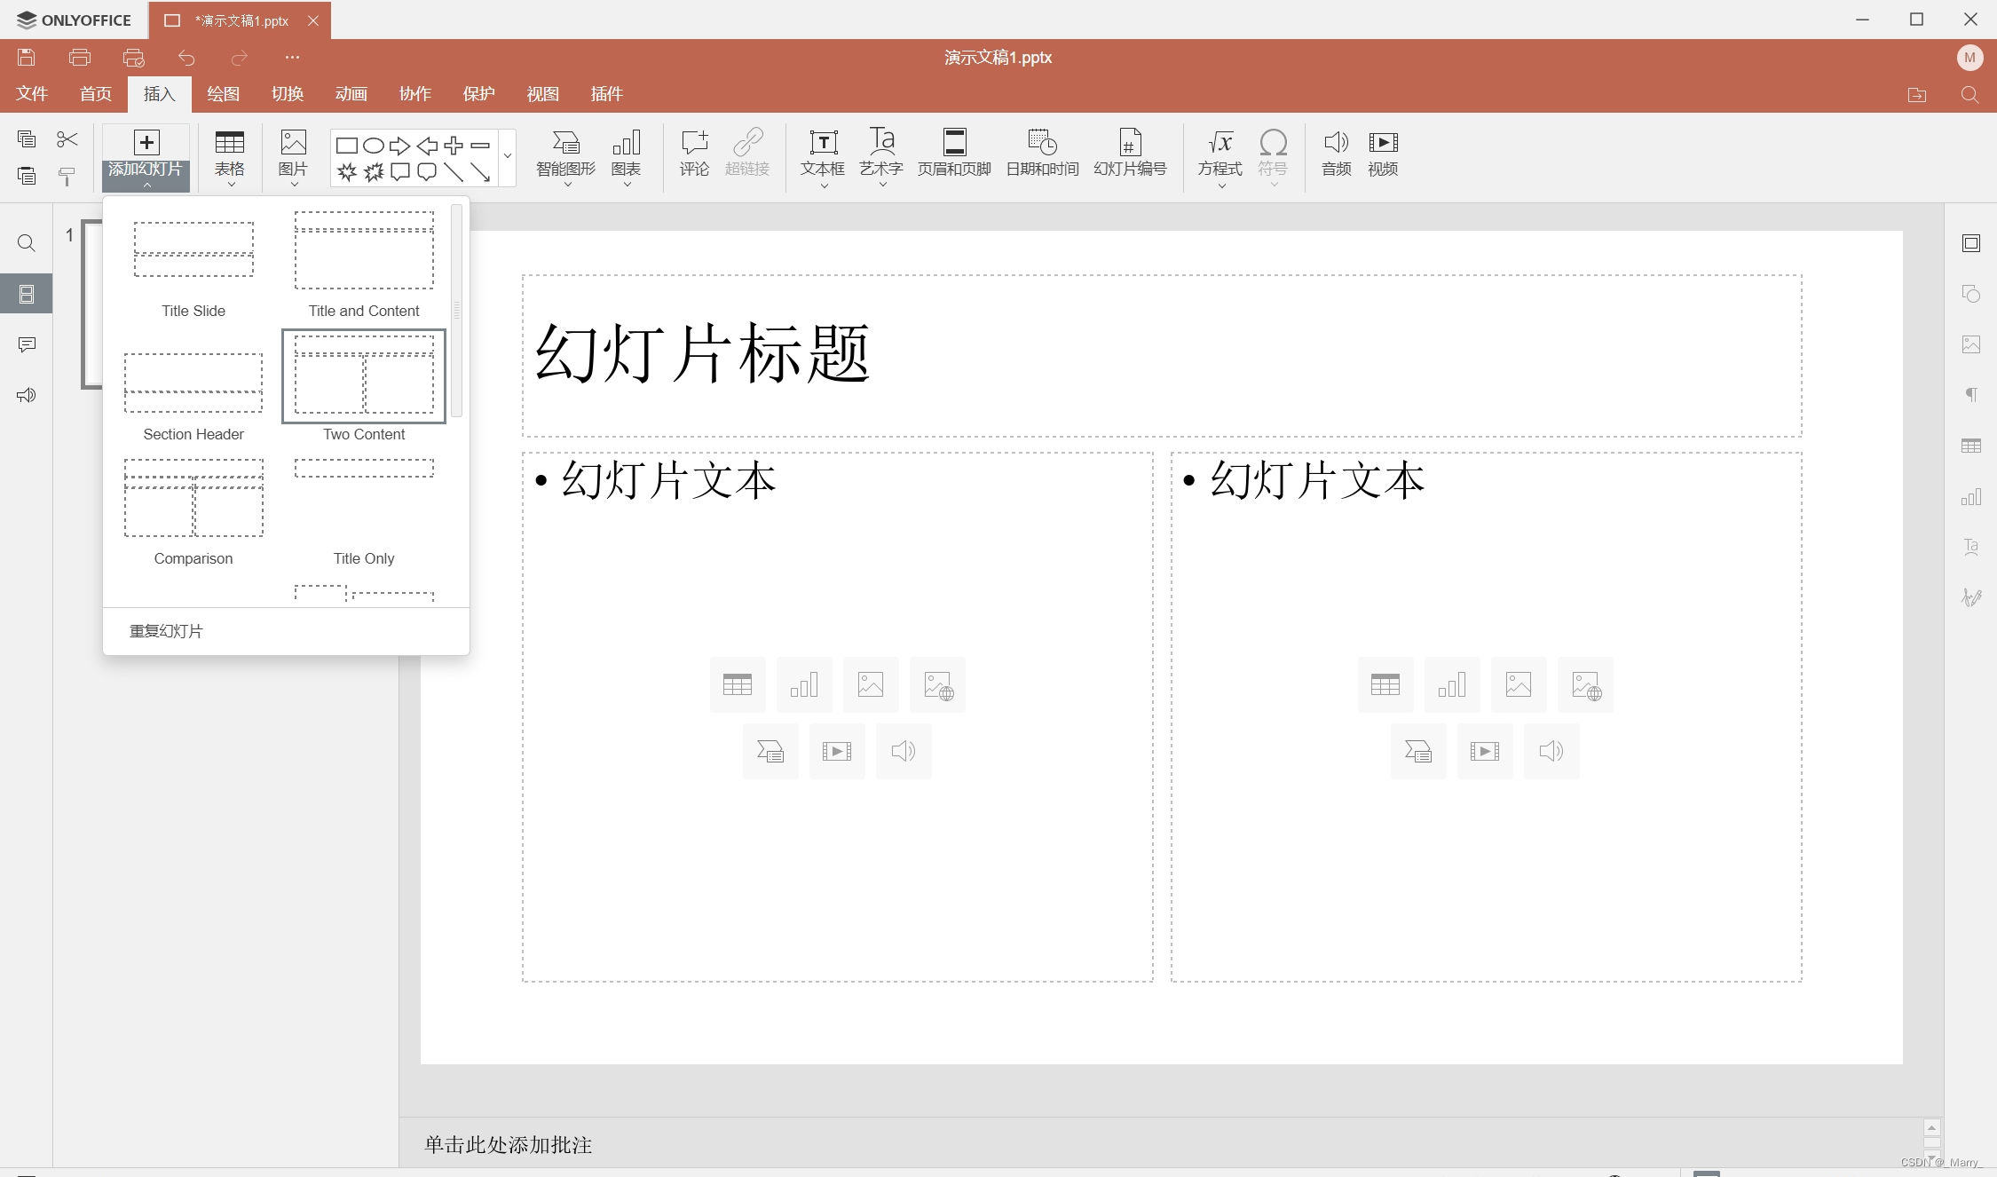Expand the 艺术字 text art dropdown
The image size is (1997, 1177).
coord(881,185)
